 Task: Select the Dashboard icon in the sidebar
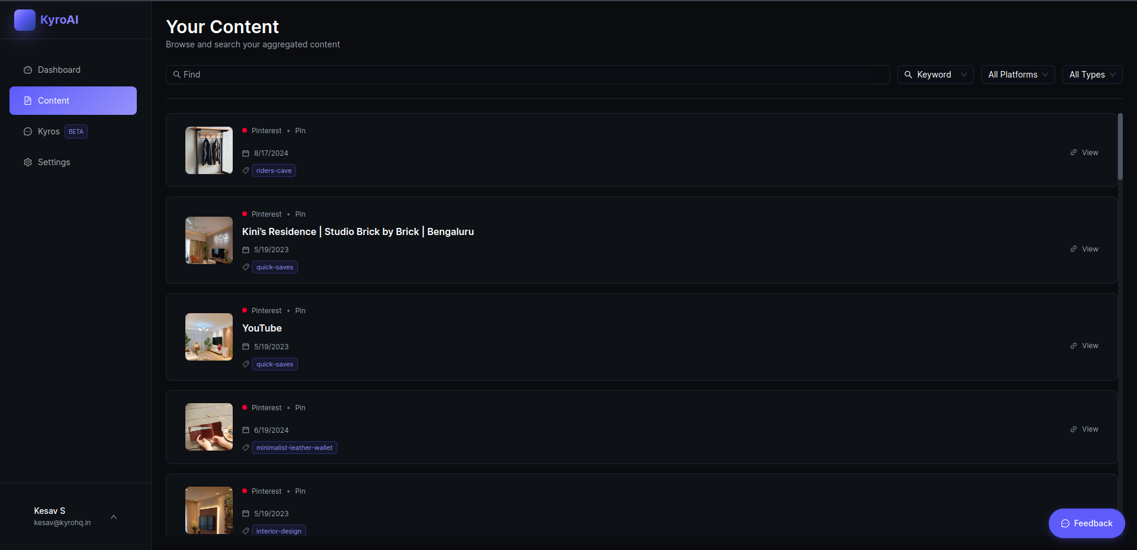point(27,69)
